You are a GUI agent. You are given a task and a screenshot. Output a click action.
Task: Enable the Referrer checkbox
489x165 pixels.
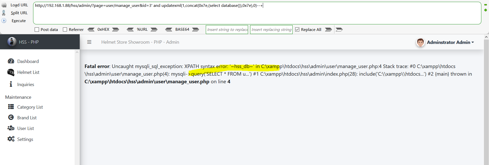65,29
